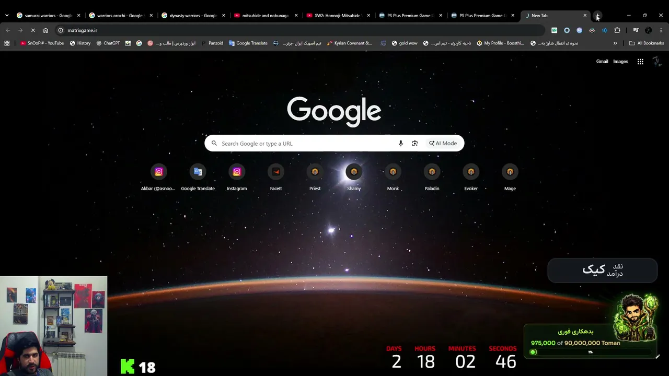Open the Priest shortcut tile

[x=315, y=178]
